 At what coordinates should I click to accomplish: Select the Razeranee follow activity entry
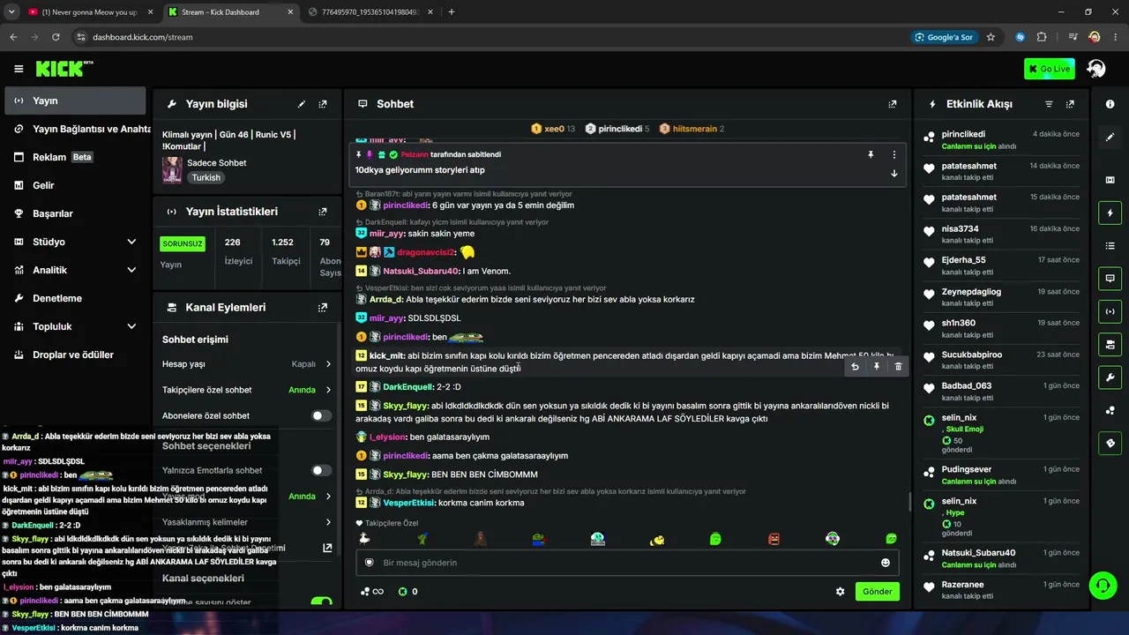[1000, 589]
